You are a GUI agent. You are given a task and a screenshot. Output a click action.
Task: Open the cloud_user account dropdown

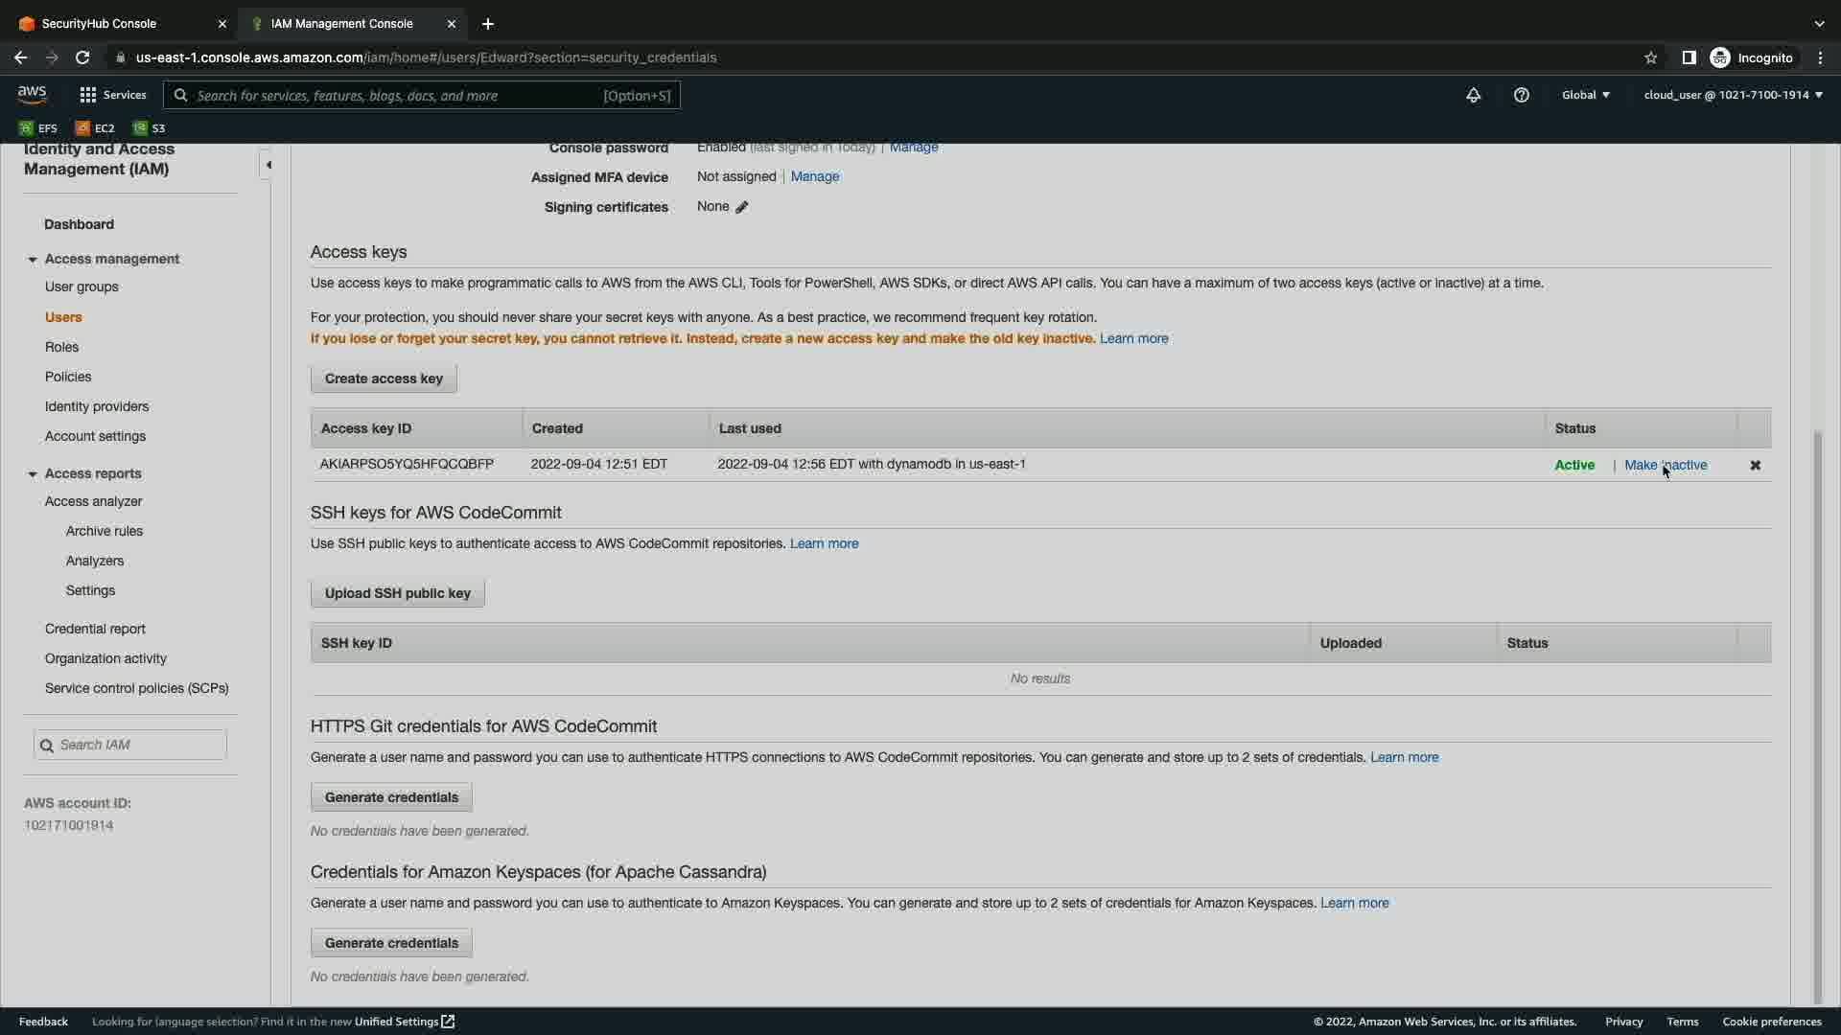(1732, 95)
